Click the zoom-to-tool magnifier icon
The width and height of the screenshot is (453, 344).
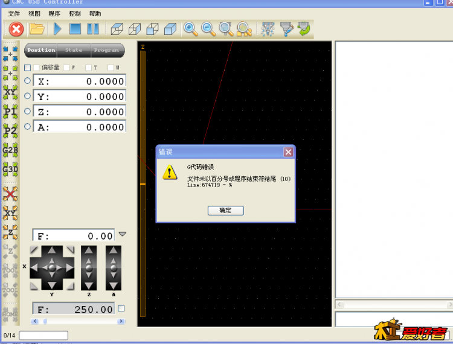point(226,29)
